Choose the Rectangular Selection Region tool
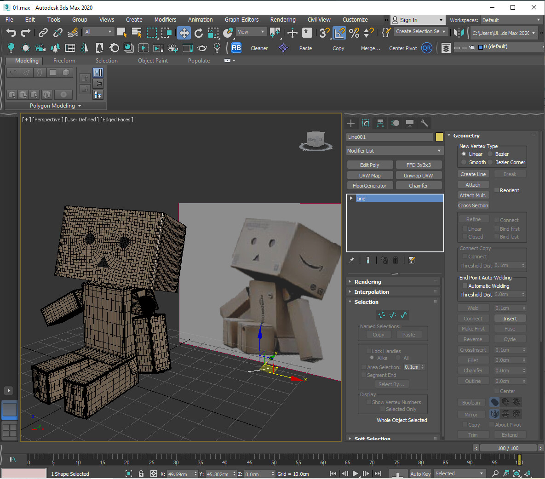 click(x=152, y=33)
